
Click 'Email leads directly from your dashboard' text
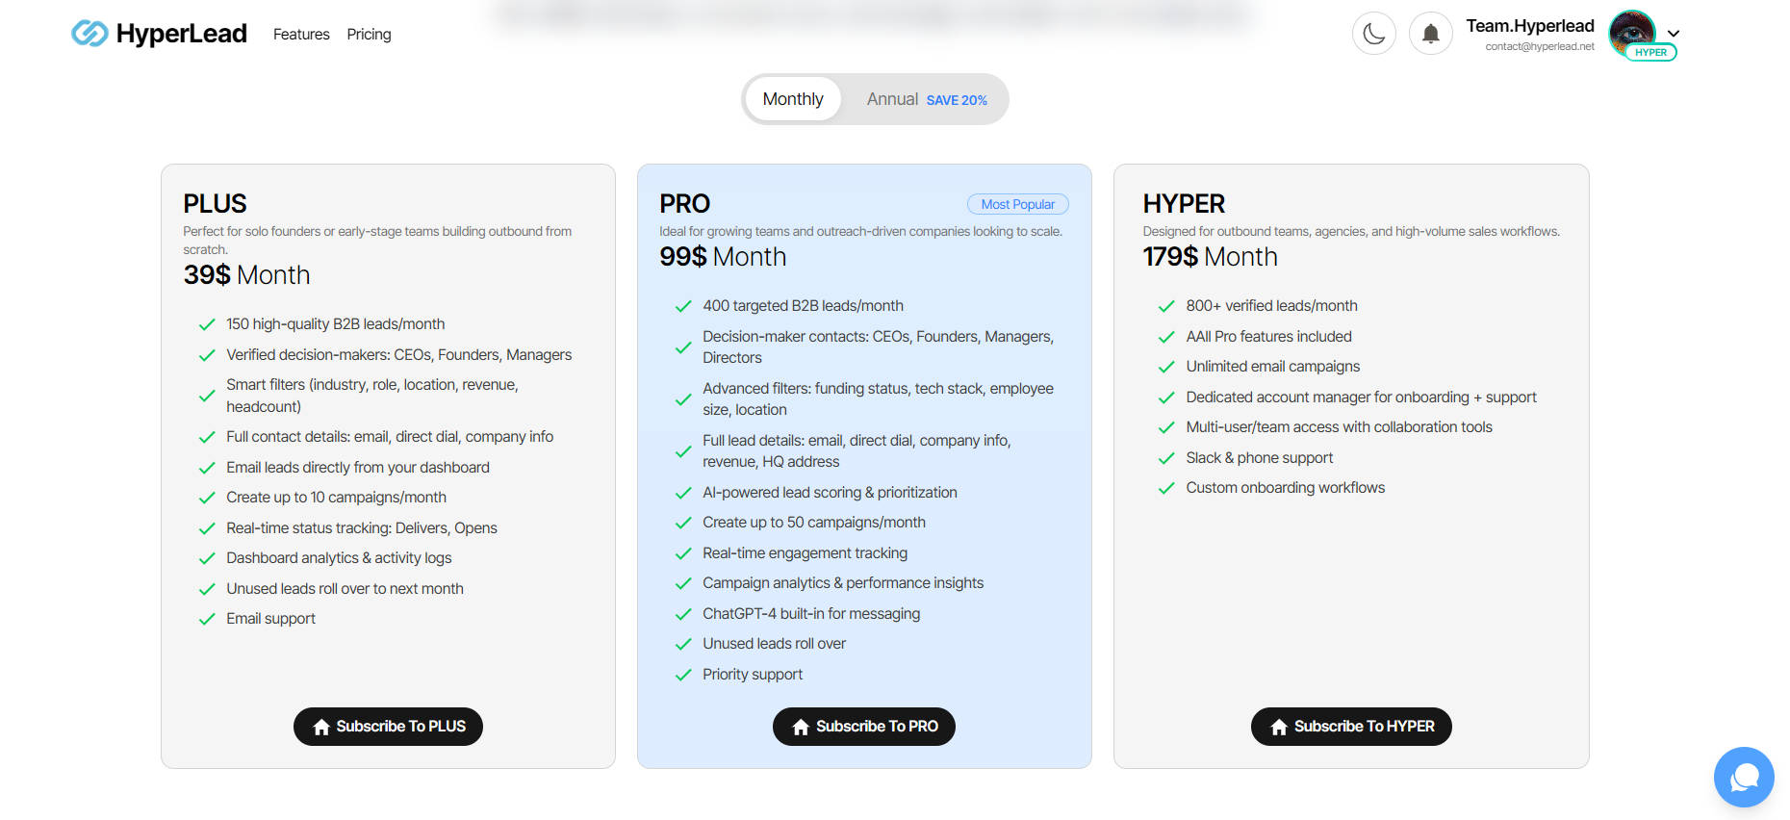click(x=358, y=468)
